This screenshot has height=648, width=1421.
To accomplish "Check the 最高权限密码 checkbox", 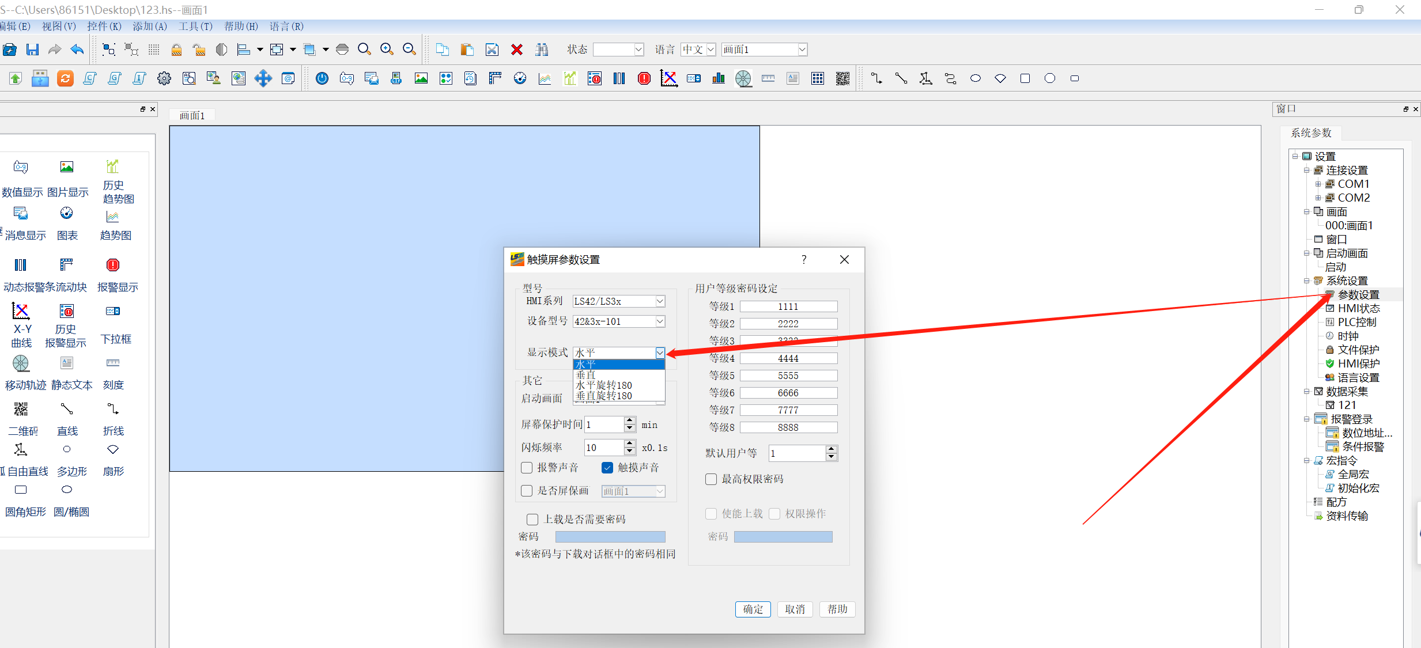I will 711,479.
